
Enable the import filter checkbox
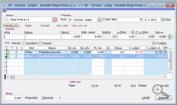click(x=40, y=43)
